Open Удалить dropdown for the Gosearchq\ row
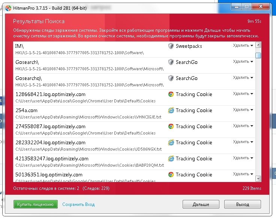This screenshot has height=219, width=276. pyautogui.click(x=243, y=78)
